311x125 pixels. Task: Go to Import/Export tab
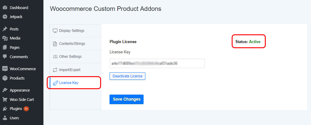[75, 70]
